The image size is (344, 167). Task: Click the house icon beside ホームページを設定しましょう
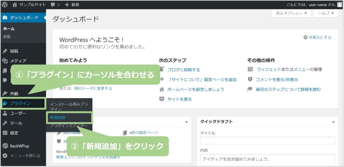coord(162,89)
